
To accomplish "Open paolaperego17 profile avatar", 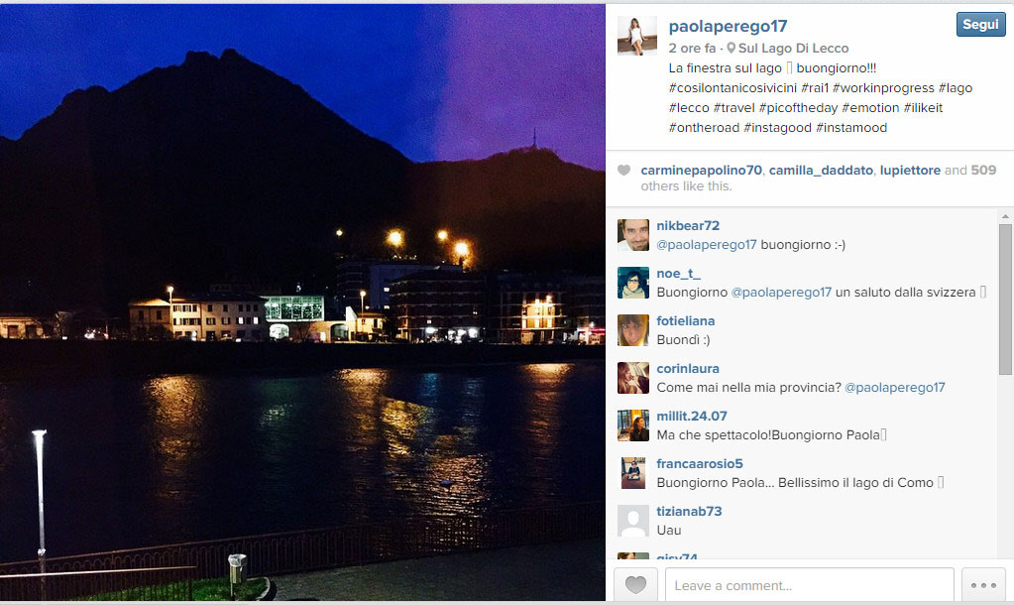I will [637, 37].
